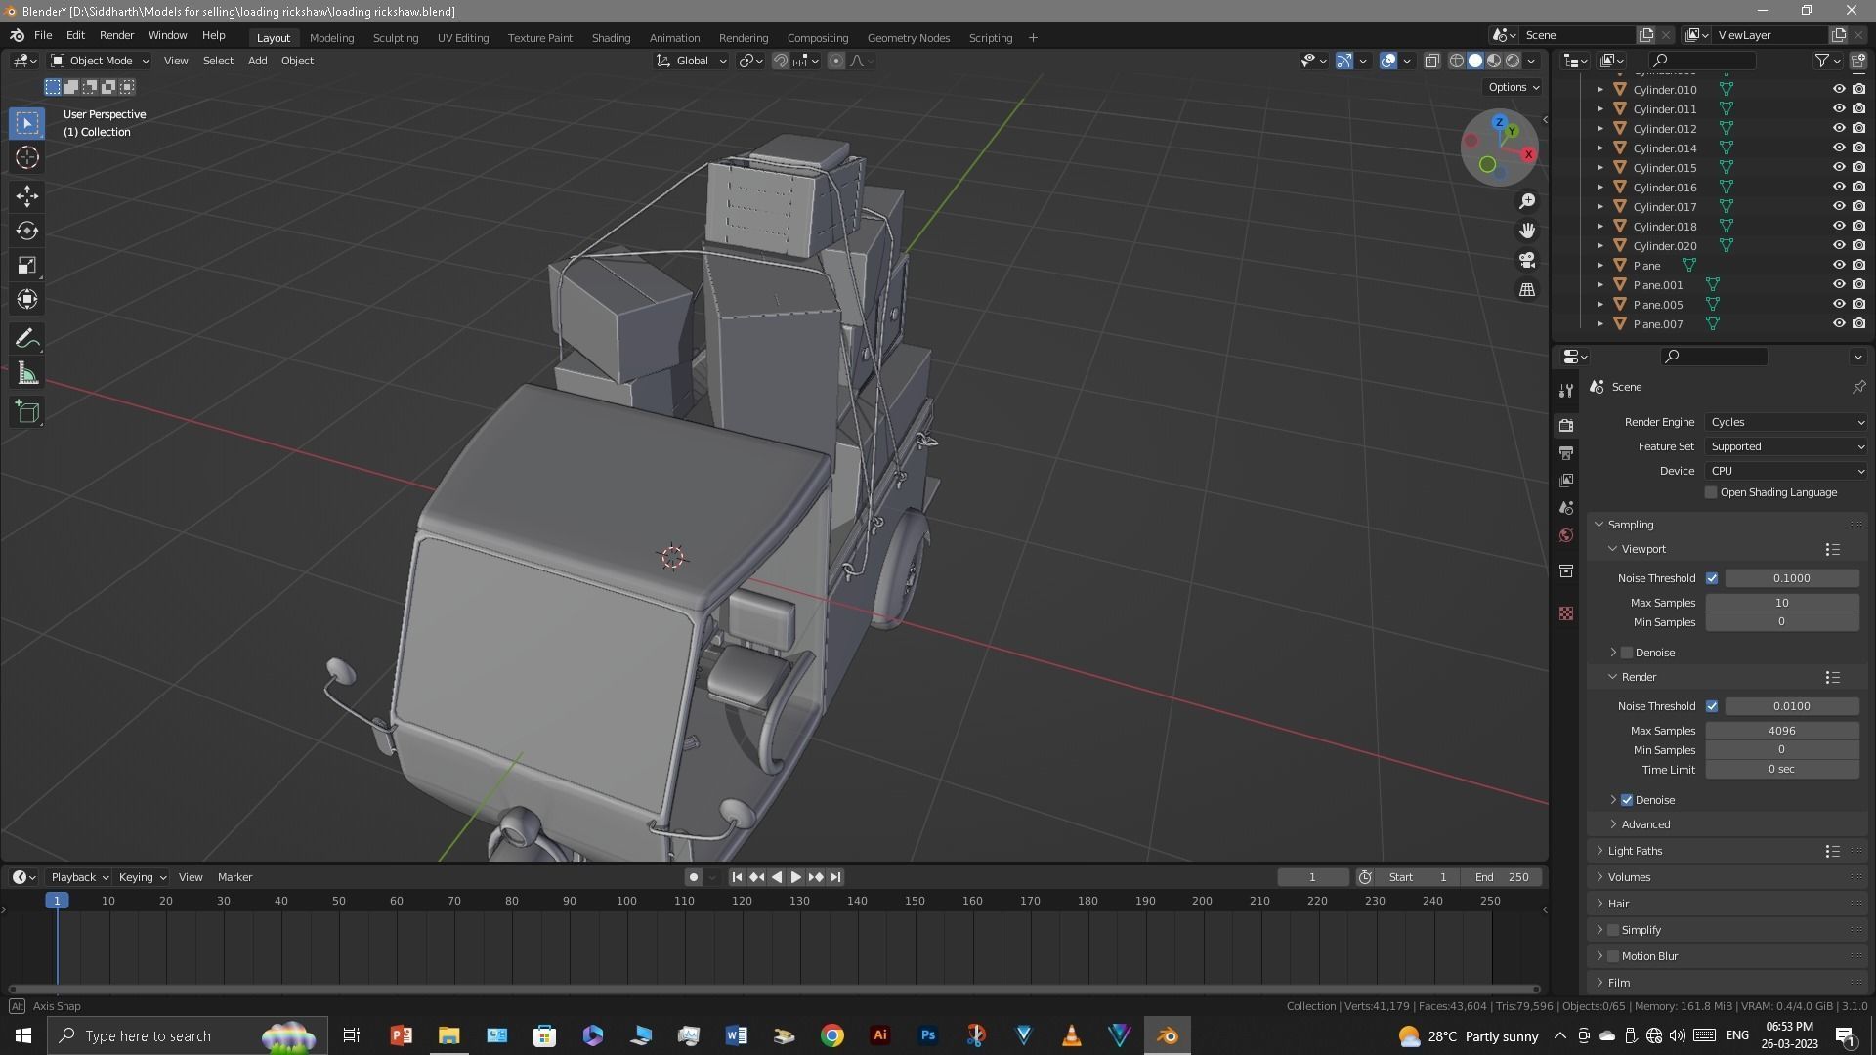This screenshot has height=1055, width=1876.
Task: Play the animation forward
Action: [x=795, y=877]
